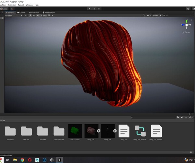Screen dimensions: 195x163
Task: Click the favorites star icon
Action: [x=186, y=117]
